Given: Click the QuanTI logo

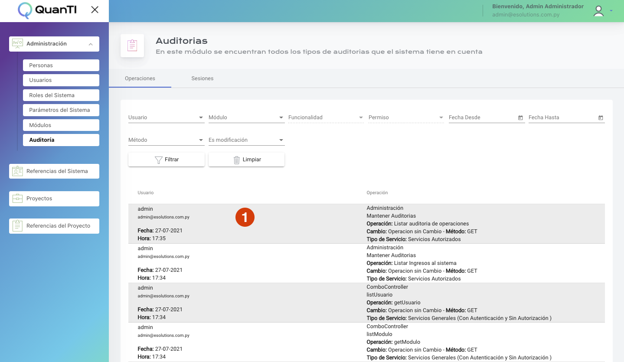Looking at the screenshot, I should click(47, 10).
